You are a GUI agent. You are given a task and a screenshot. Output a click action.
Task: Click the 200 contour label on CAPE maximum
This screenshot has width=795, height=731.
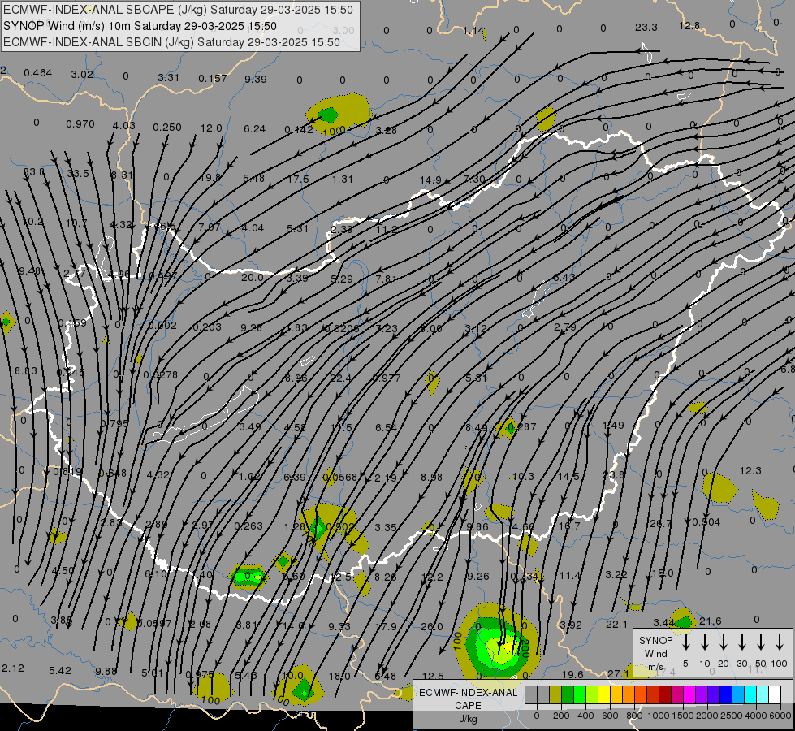click(x=525, y=647)
